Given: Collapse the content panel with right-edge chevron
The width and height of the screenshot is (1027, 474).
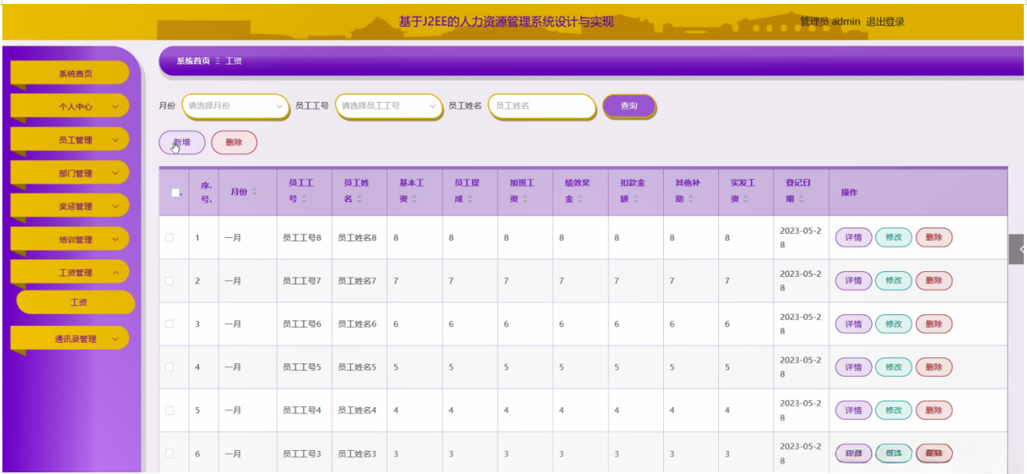Looking at the screenshot, I should 1020,248.
